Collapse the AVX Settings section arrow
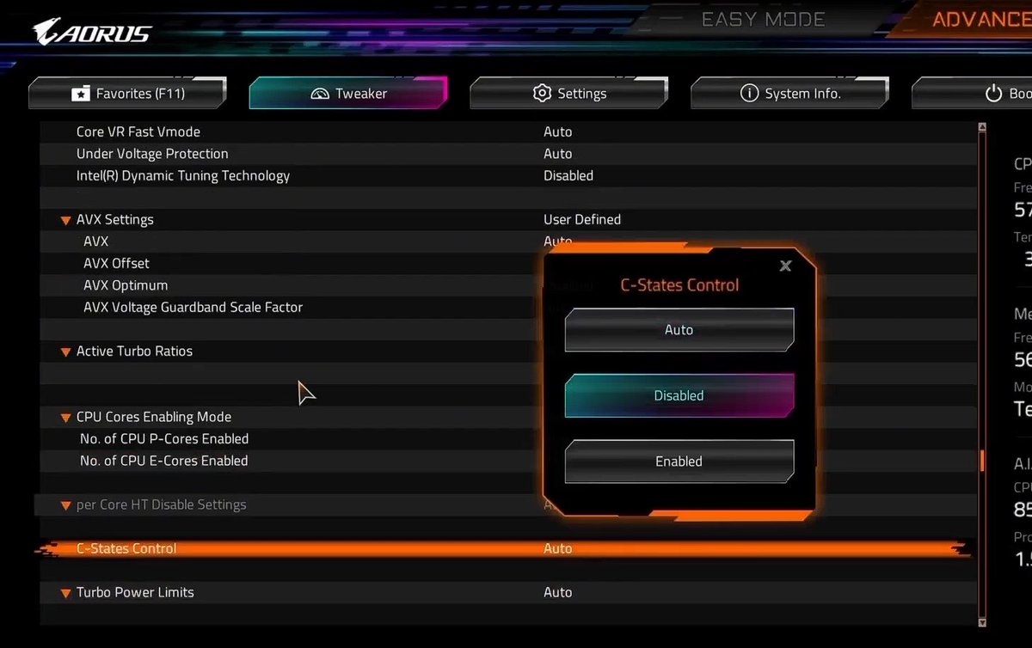 tap(65, 221)
